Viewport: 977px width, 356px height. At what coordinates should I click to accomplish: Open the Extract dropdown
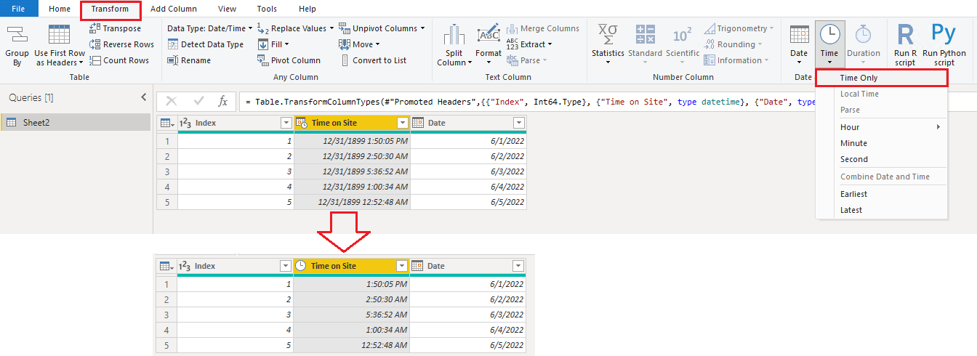[528, 44]
